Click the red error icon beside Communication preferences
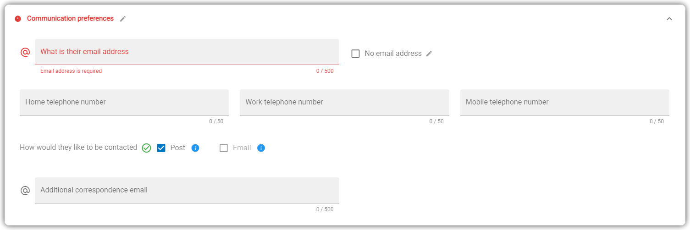Image resolution: width=690 pixels, height=230 pixels. [x=18, y=19]
